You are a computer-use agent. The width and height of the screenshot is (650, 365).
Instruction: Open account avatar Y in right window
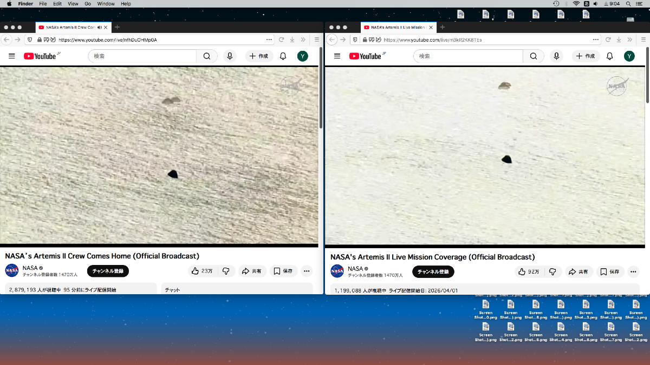[629, 56]
